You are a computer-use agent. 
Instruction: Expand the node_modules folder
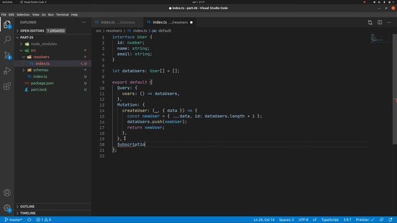53,44
